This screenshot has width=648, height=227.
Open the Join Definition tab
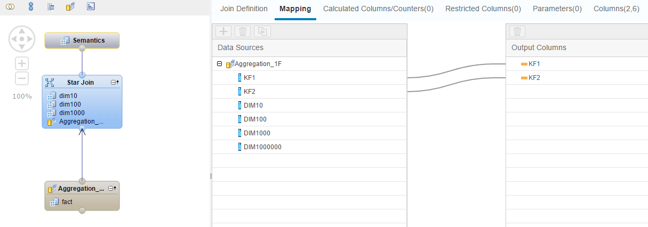[244, 9]
